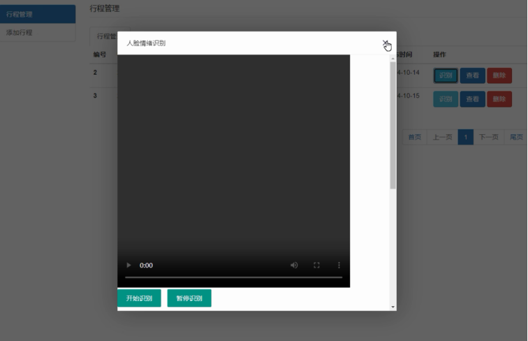
Task: Open 添加行程 in the sidebar
Action: click(38, 32)
